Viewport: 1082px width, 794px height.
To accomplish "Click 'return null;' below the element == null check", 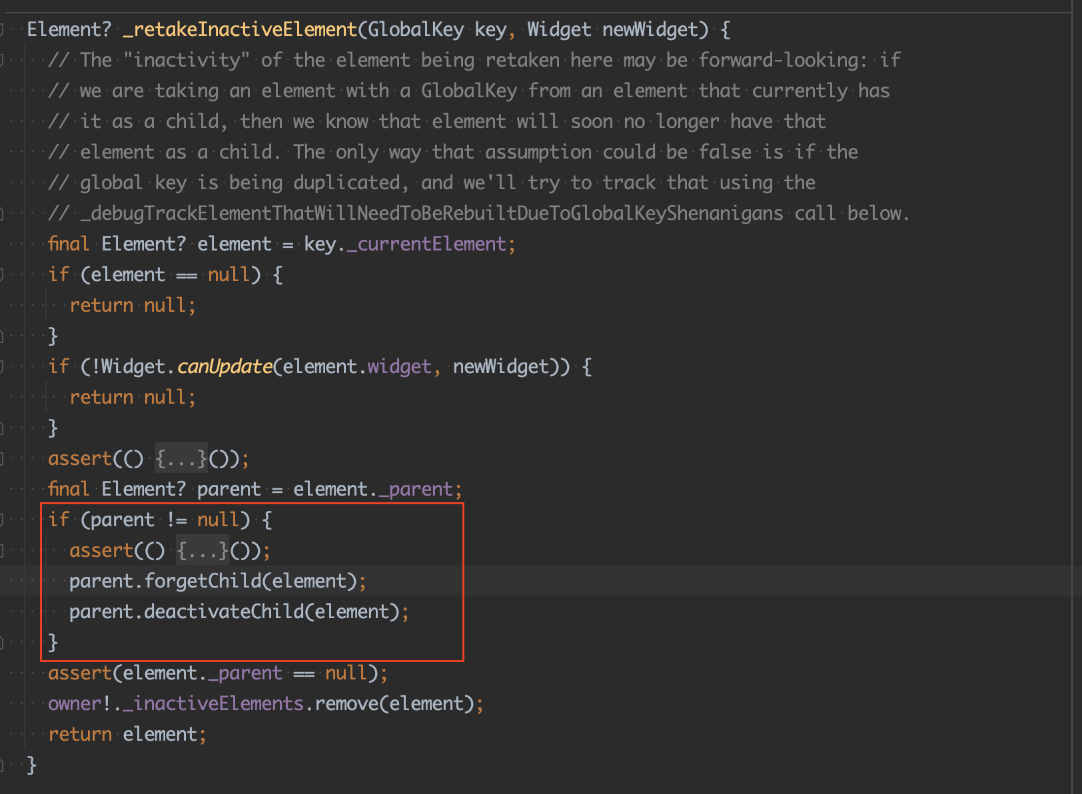I will coord(133,305).
